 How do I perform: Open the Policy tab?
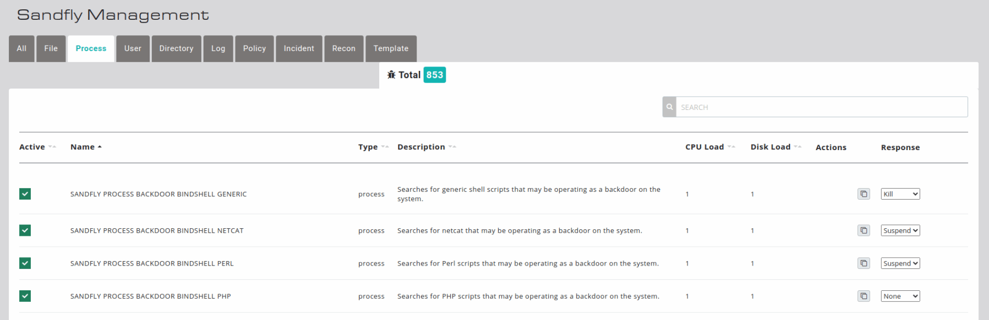point(254,48)
